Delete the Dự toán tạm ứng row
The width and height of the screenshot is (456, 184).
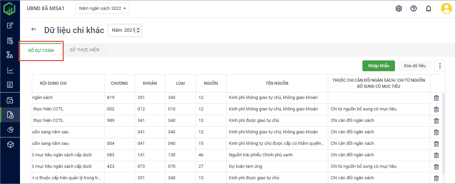[436, 167]
